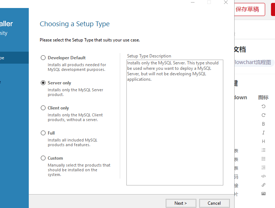275x208 pixels.
Task: Choose the Custom setup type radio
Action: click(x=43, y=158)
